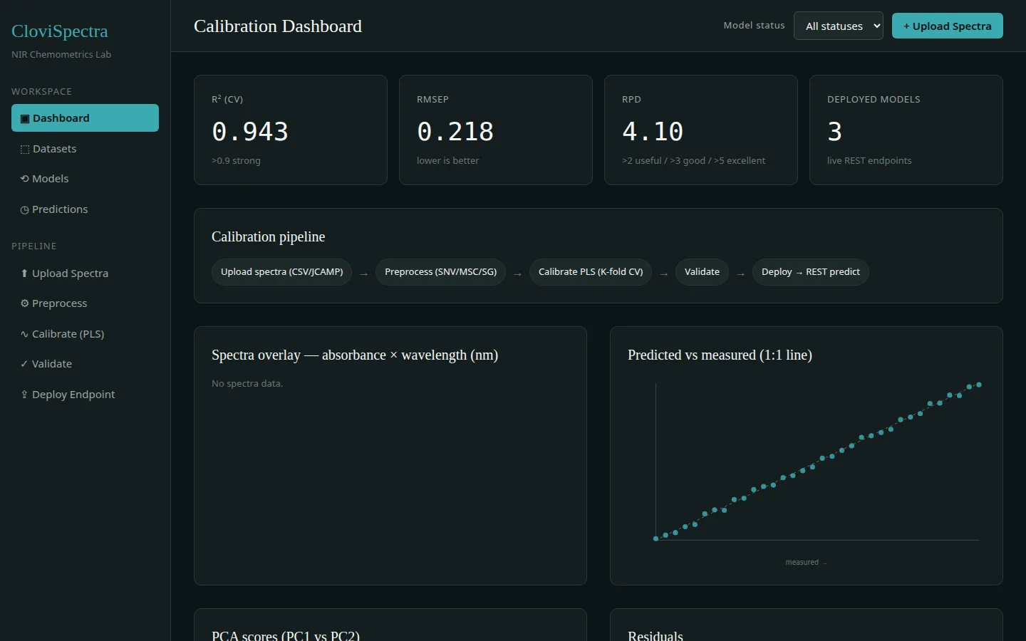Viewport: 1026px width, 641px height.
Task: Open Preprocess in the sidebar
Action: (85, 303)
